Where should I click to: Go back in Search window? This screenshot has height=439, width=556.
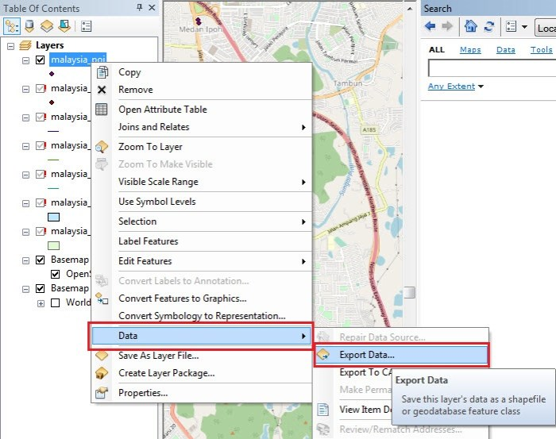pos(431,26)
